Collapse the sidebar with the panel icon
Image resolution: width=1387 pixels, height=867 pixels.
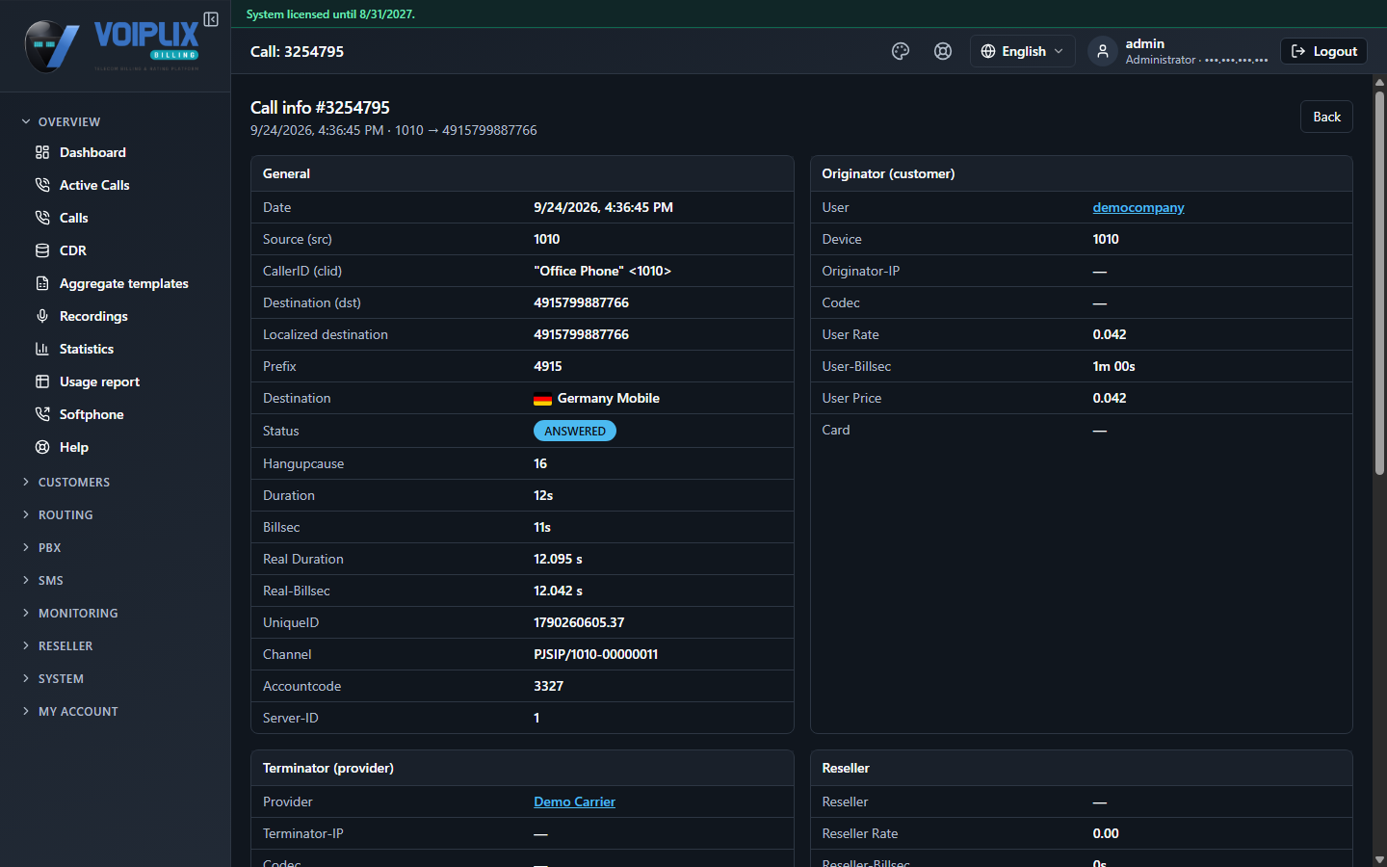211,19
